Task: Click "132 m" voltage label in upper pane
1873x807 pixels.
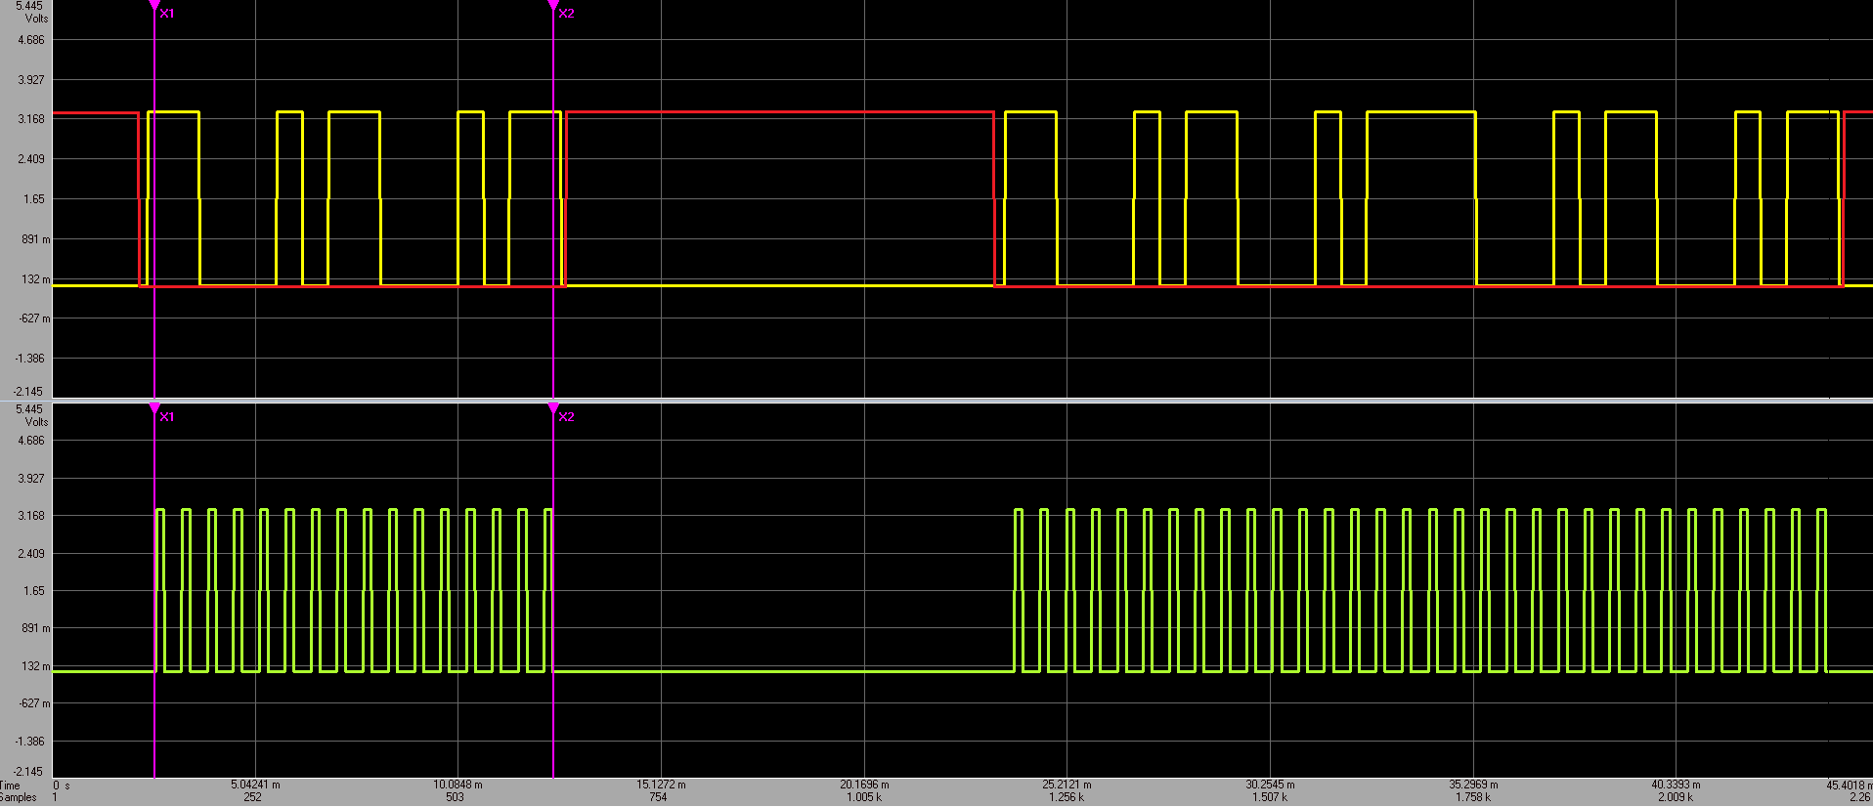Action: coord(36,279)
